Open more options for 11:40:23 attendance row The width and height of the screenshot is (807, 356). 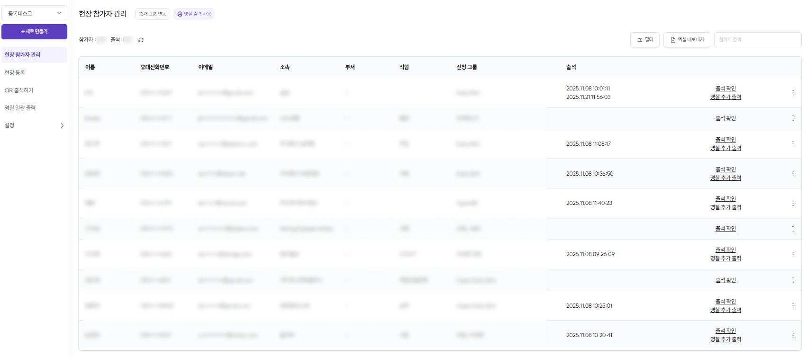click(792, 203)
